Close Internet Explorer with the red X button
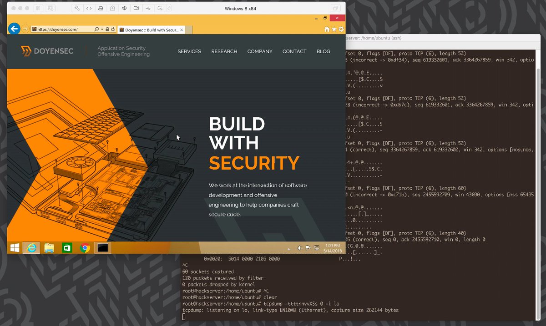This screenshot has width=546, height=326. click(x=337, y=18)
